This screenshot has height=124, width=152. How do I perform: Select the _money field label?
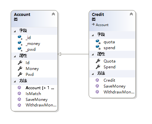(33, 44)
